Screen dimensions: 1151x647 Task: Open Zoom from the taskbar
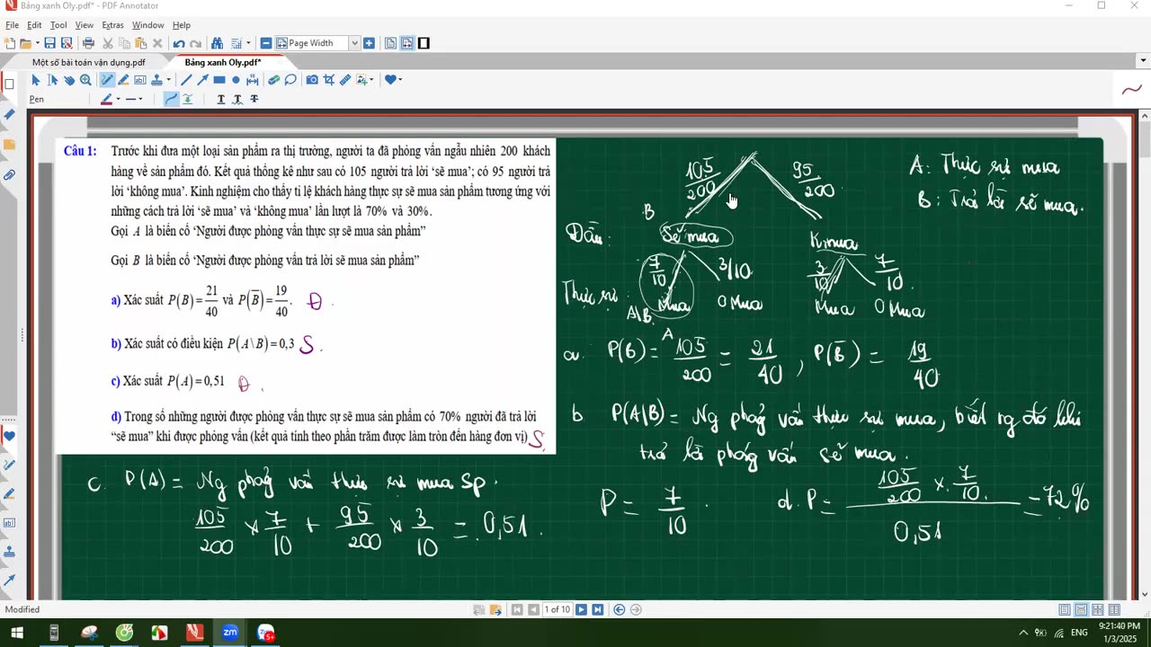[230, 633]
